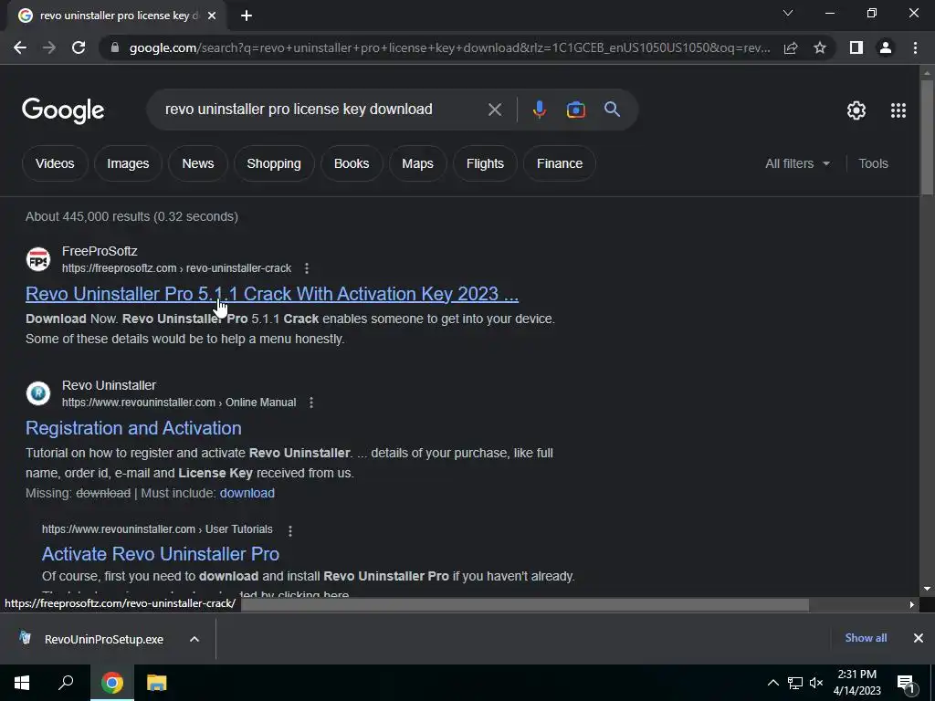Screen dimensions: 935x701
Task: Click the muted volume tray icon
Action: [816, 683]
